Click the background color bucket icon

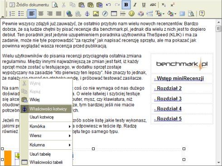click(x=170, y=14)
